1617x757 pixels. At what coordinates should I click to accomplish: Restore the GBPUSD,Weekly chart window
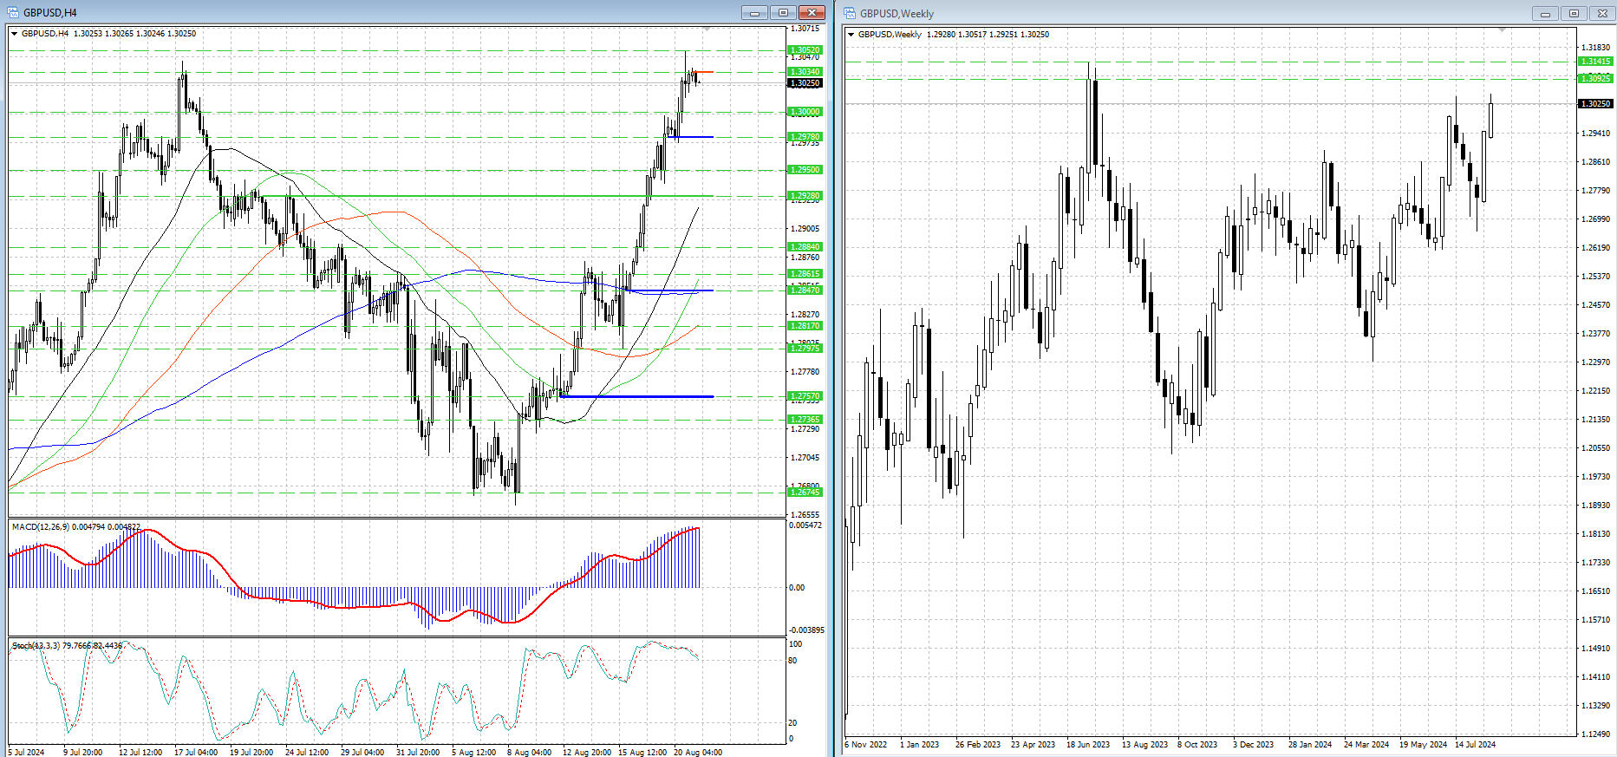(x=1574, y=13)
